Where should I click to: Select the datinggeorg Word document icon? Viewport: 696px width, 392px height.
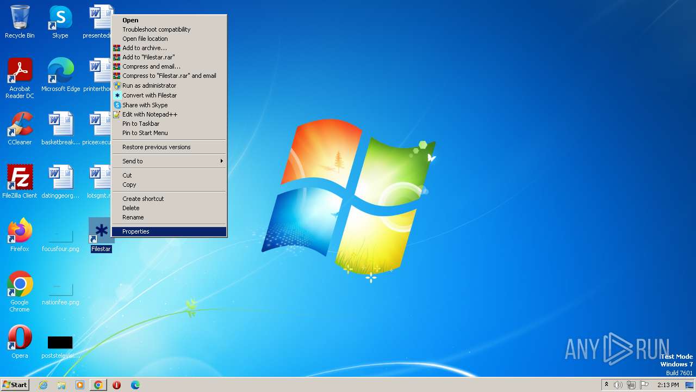60,182
